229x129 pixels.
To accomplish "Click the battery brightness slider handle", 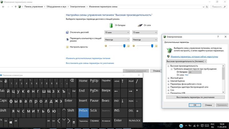I will (124, 46).
